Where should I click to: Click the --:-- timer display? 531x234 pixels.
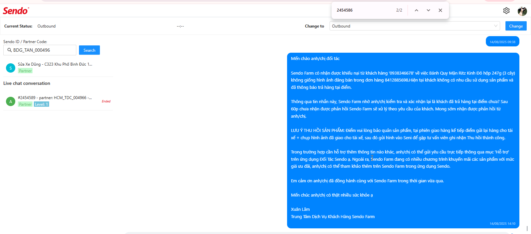[x=180, y=26]
